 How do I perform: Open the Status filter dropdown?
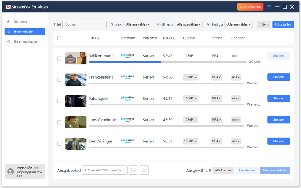[138, 24]
